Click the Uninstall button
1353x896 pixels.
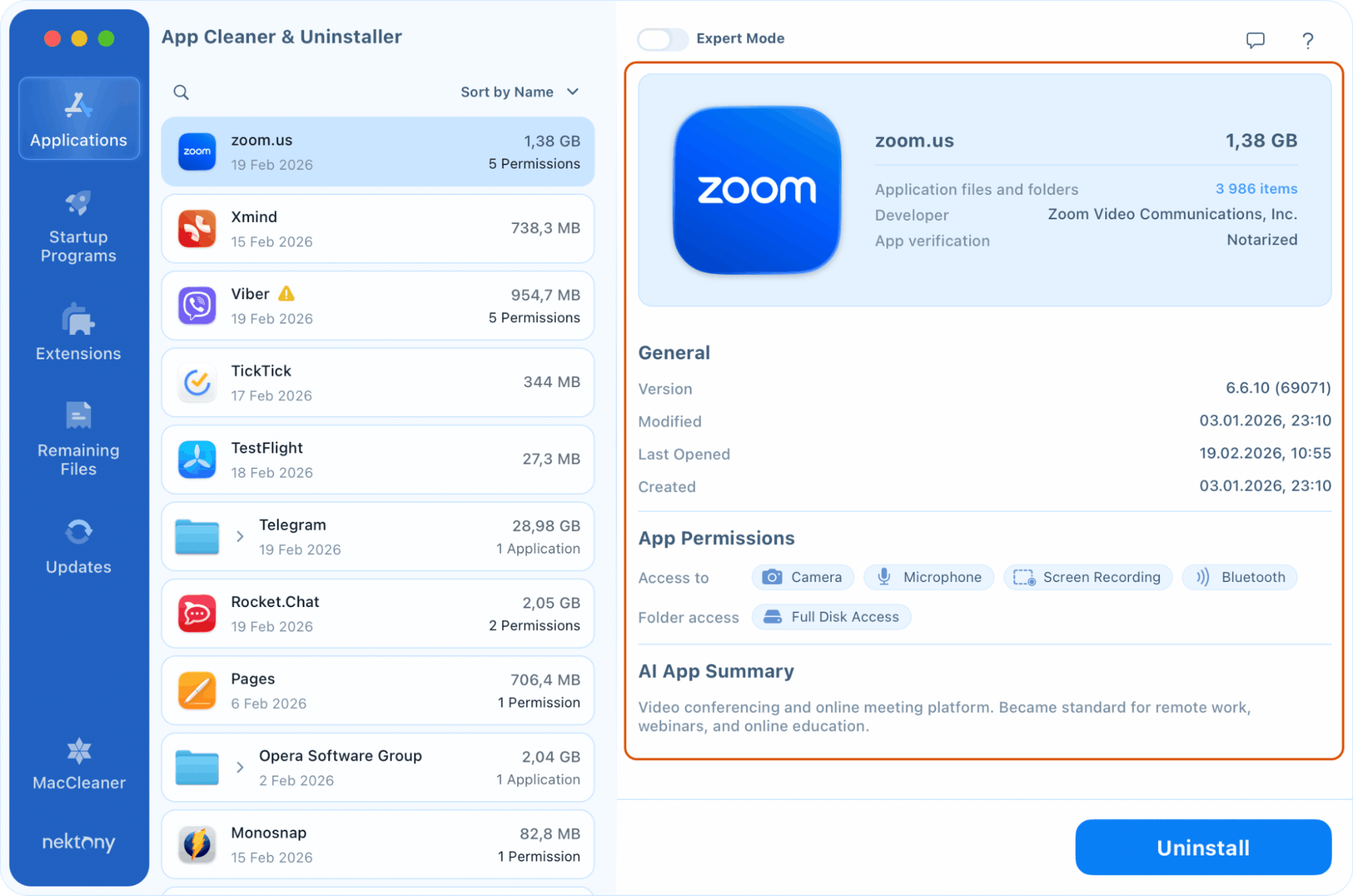(1203, 847)
